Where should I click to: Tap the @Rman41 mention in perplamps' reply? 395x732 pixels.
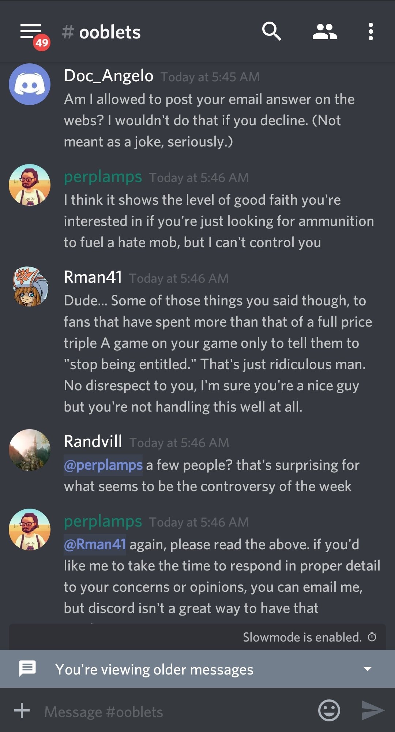pyautogui.click(x=95, y=545)
